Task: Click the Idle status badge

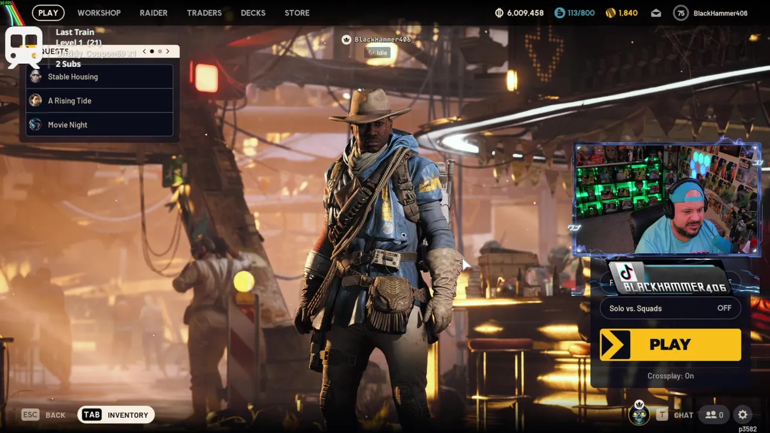Action: click(378, 53)
